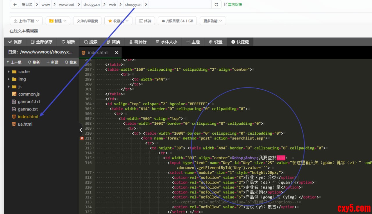Open the 更多功能 dropdown
Viewport: 372px width, 214px height.
(213, 21)
